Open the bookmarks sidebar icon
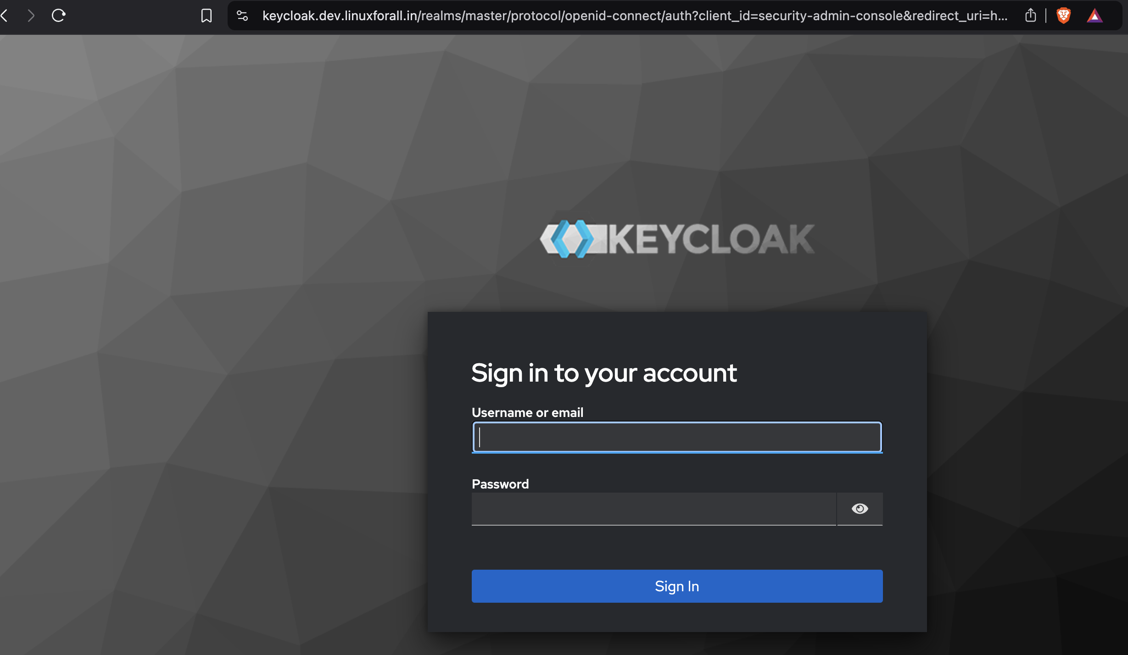The width and height of the screenshot is (1128, 655). (x=207, y=15)
